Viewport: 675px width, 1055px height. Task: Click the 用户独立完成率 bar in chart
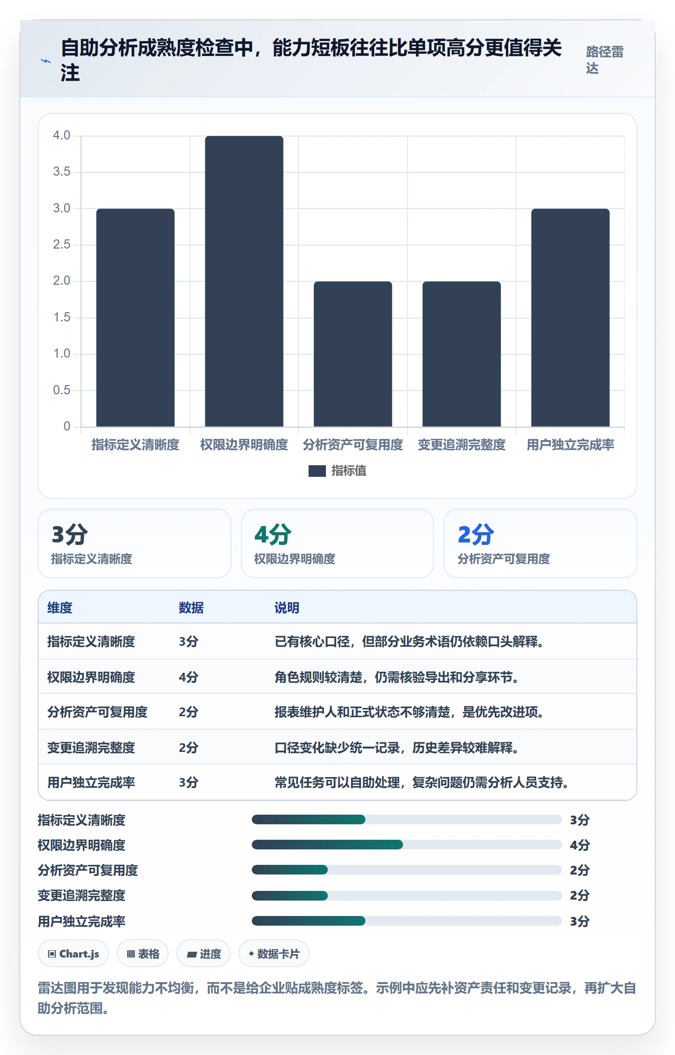[570, 318]
